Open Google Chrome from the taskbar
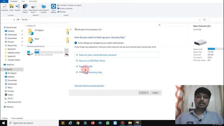This screenshot has width=224, height=126. (x=78, y=123)
